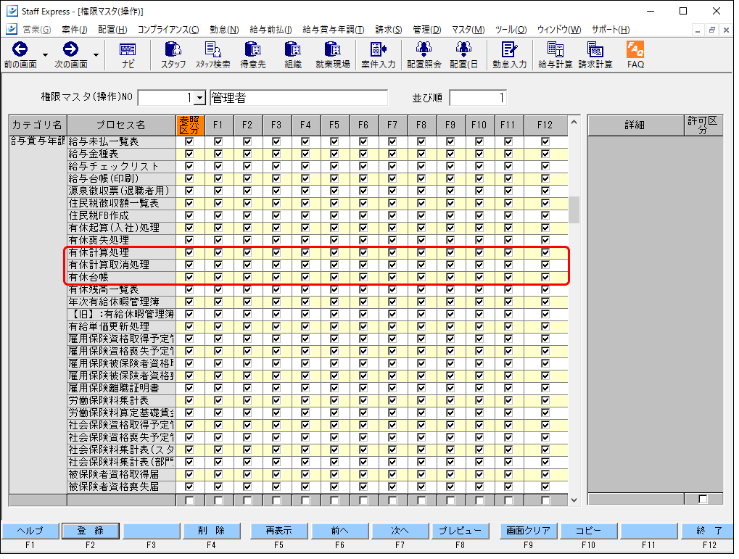Viewport: 739px width, 559px height.
Task: Uncheck 参照区分 for 有休計算処理
Action: point(189,252)
